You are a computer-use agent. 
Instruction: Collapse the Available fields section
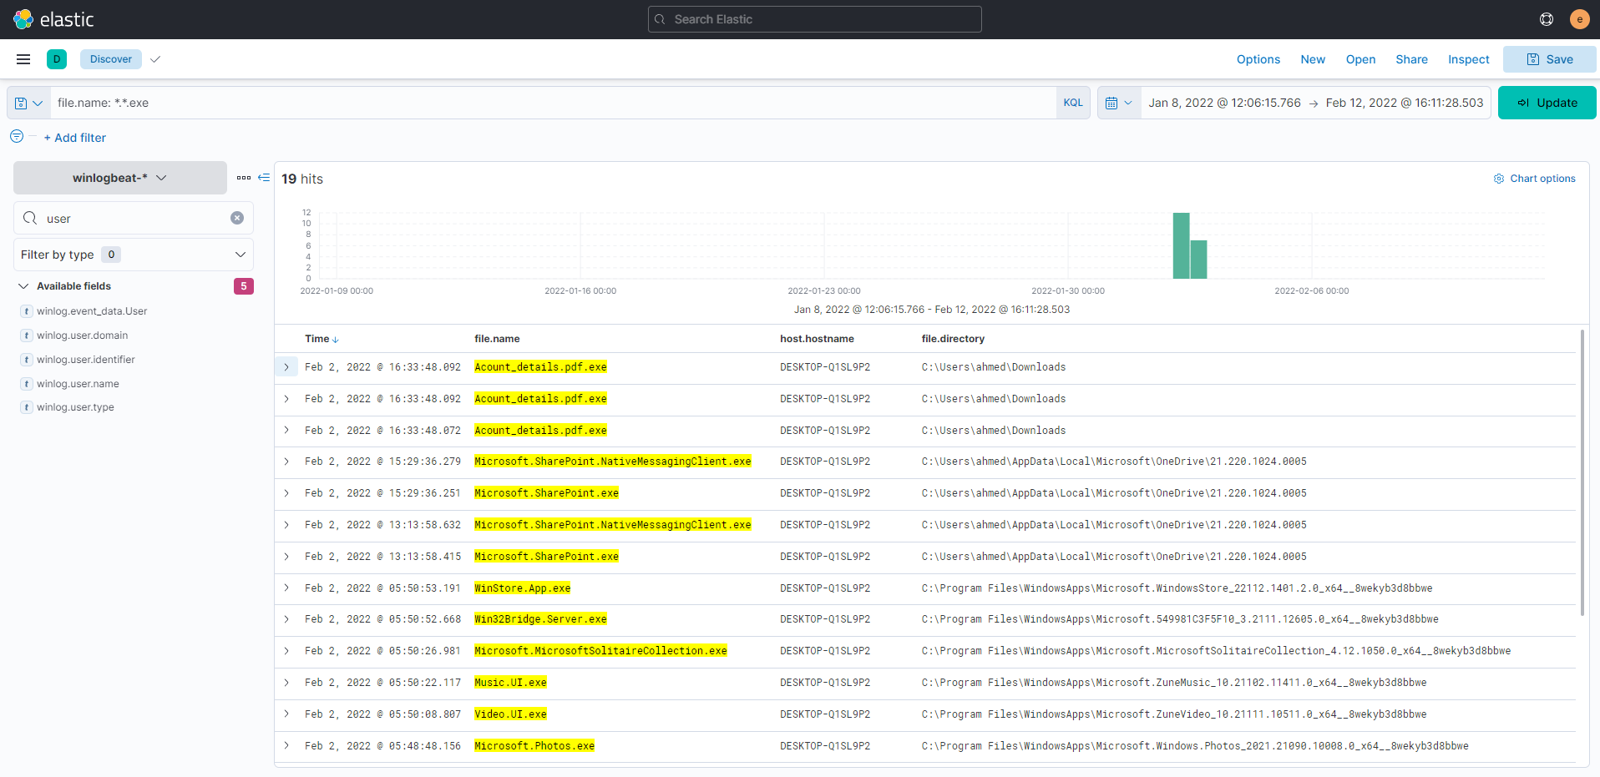click(x=23, y=286)
